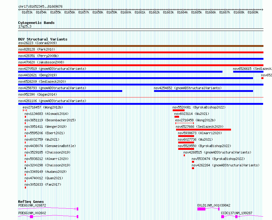Select the Cytogenetic Bands track title
The width and height of the screenshot is (272, 220).
pos(36,23)
